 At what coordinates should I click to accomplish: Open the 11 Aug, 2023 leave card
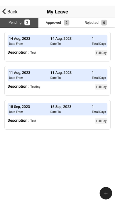58,81
